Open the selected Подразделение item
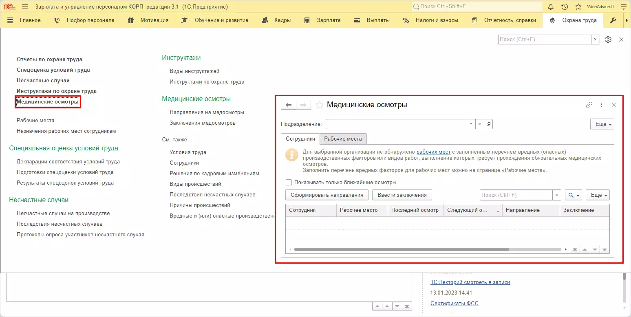This screenshot has height=317, width=631. [488, 124]
